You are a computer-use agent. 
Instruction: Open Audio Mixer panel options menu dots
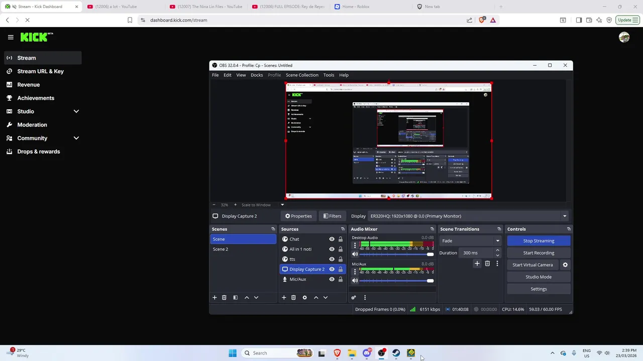[365, 297]
